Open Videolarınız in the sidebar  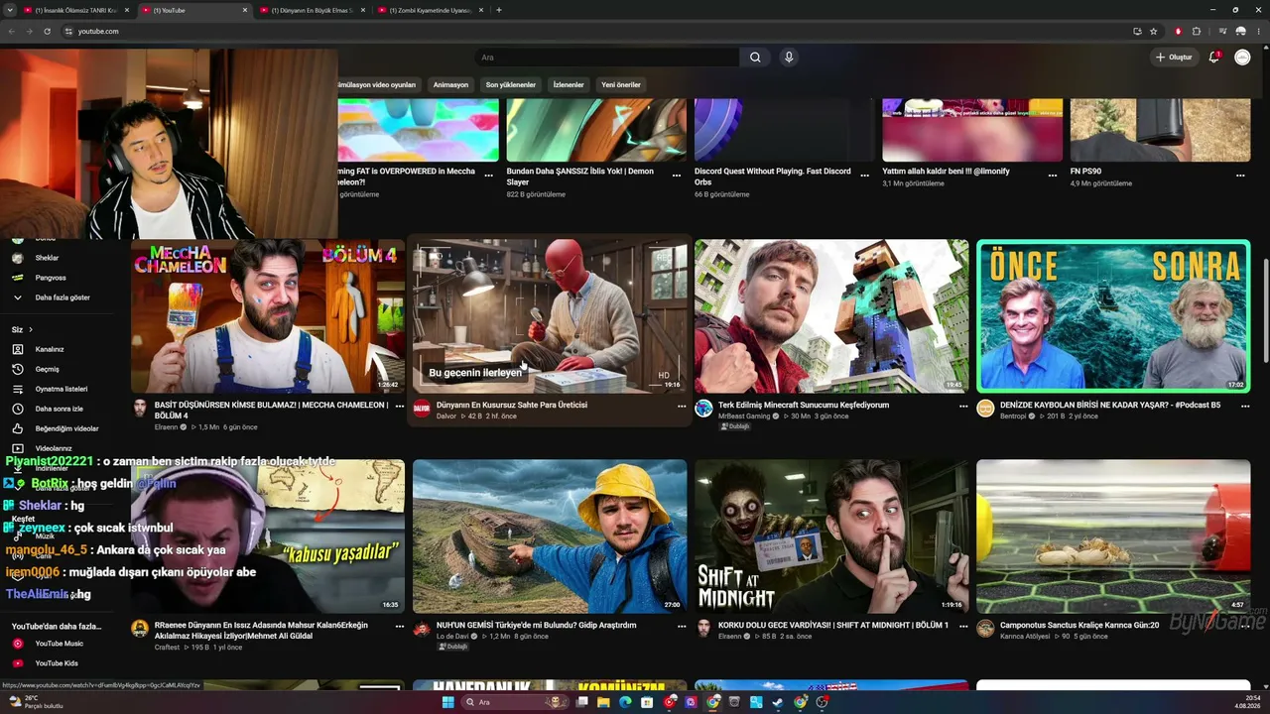click(x=54, y=448)
